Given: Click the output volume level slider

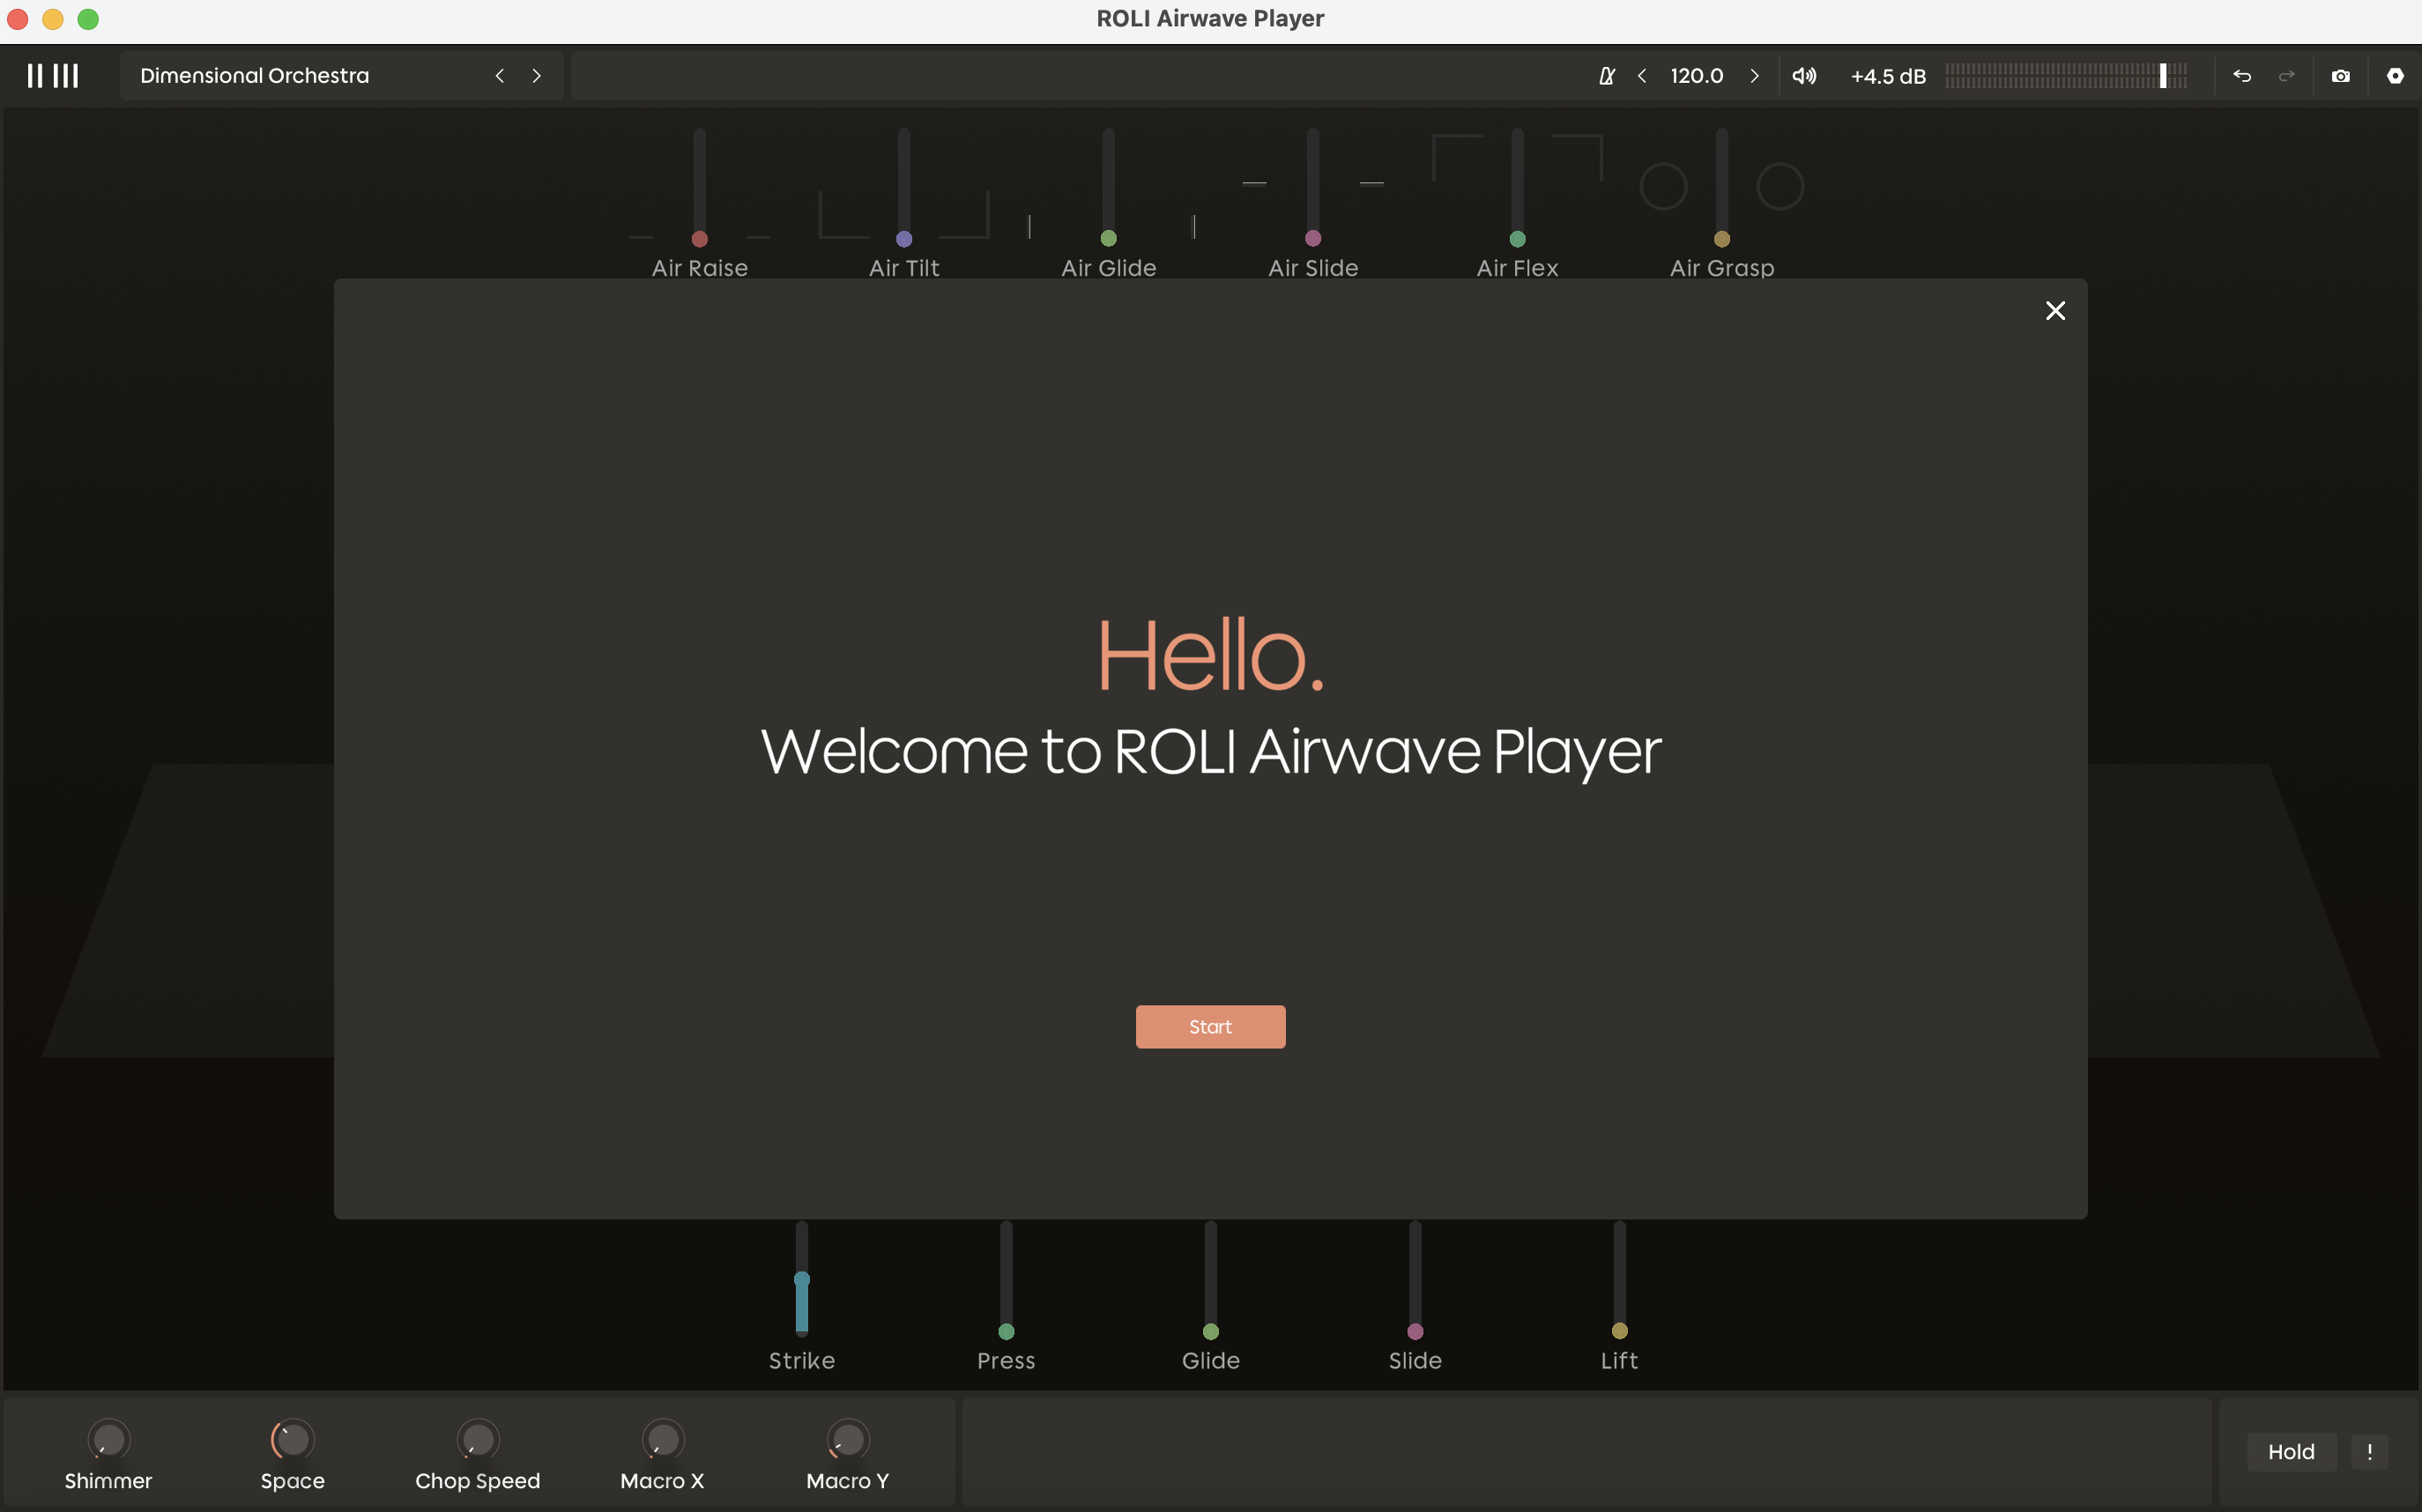Looking at the screenshot, I should [2066, 76].
